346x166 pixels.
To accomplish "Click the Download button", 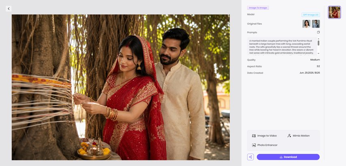I will (288, 157).
